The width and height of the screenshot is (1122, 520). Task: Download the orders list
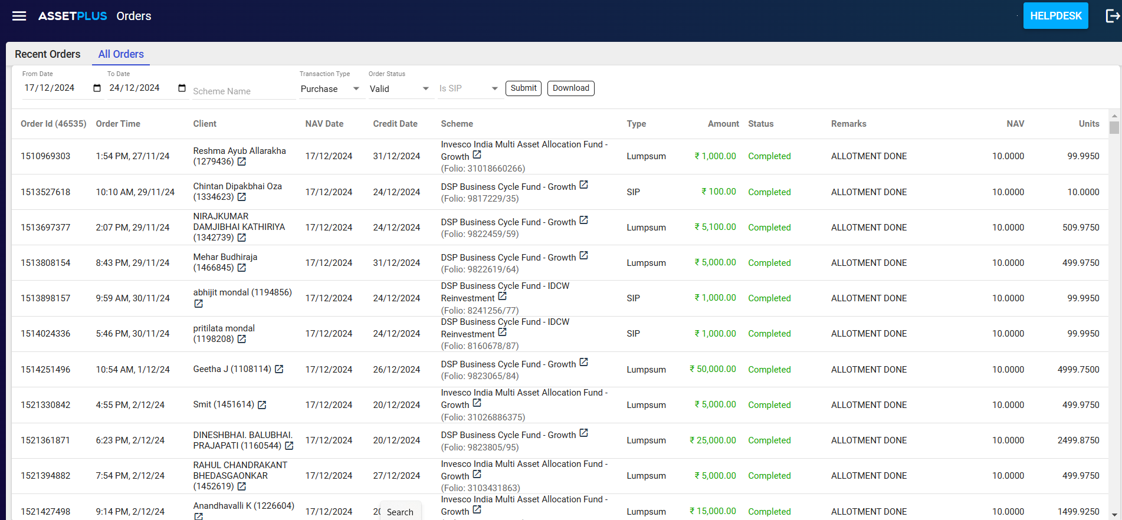click(x=571, y=88)
